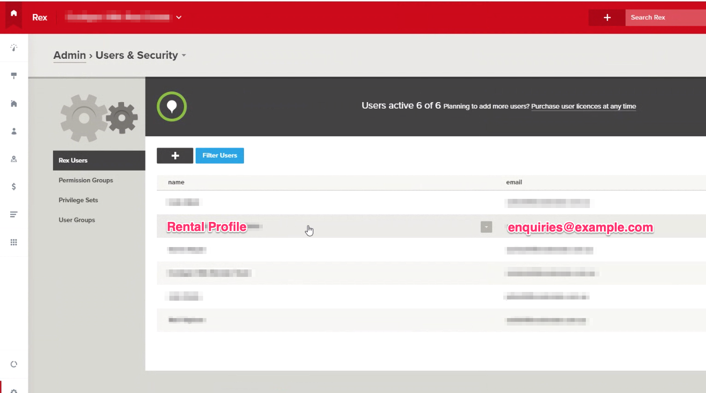Image resolution: width=706 pixels, height=393 pixels.
Task: Open the dollar sign finance icon
Action: [x=14, y=187]
